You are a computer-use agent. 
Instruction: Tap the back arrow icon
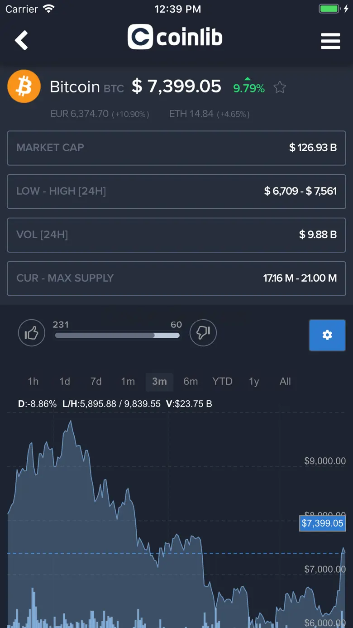[x=21, y=40]
